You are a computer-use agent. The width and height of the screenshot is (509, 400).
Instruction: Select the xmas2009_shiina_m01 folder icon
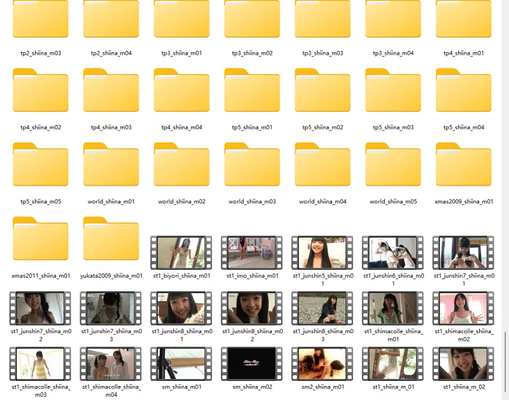pyautogui.click(x=464, y=164)
